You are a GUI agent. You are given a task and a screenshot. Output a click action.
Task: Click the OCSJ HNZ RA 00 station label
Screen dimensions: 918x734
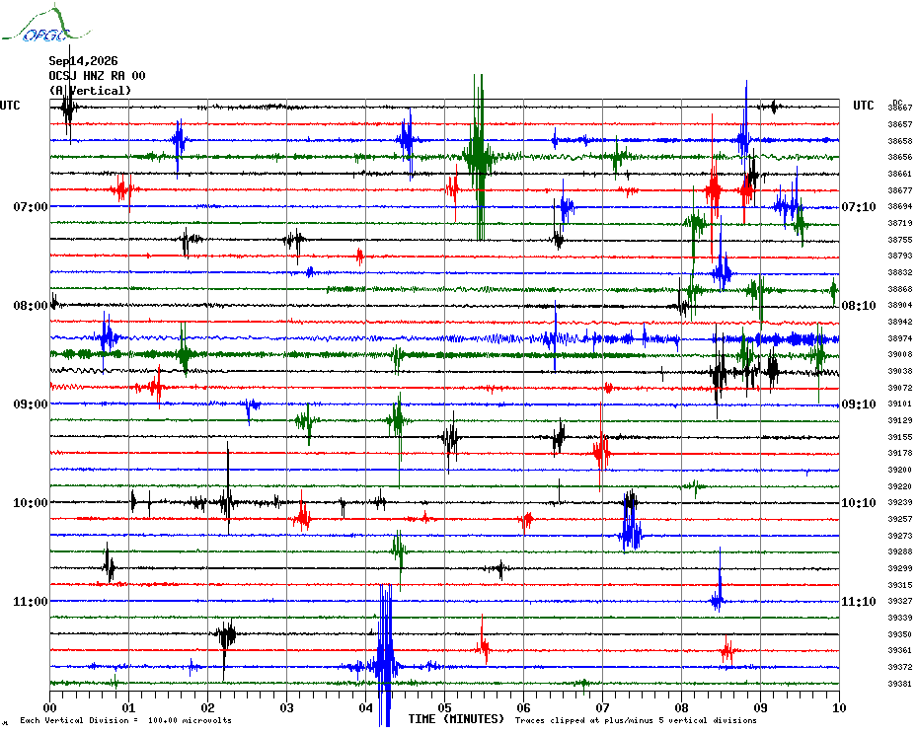[x=97, y=76]
